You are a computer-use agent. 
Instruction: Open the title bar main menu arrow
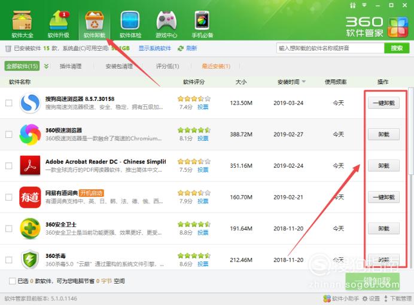coord(364,5)
